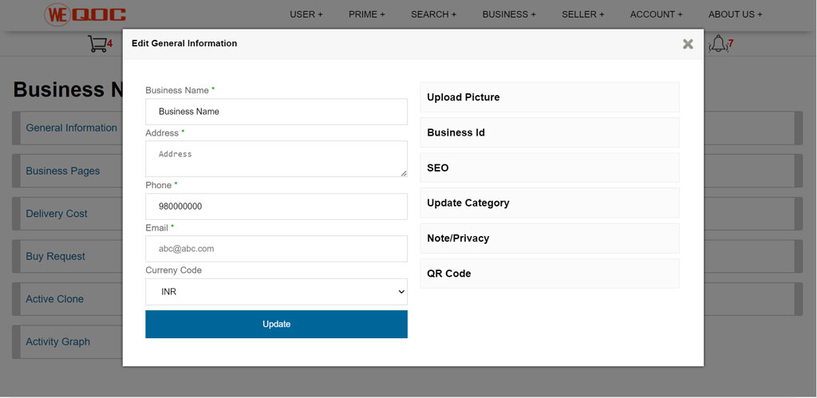This screenshot has width=817, height=398.
Task: Click the shopping cart icon
Action: point(97,43)
